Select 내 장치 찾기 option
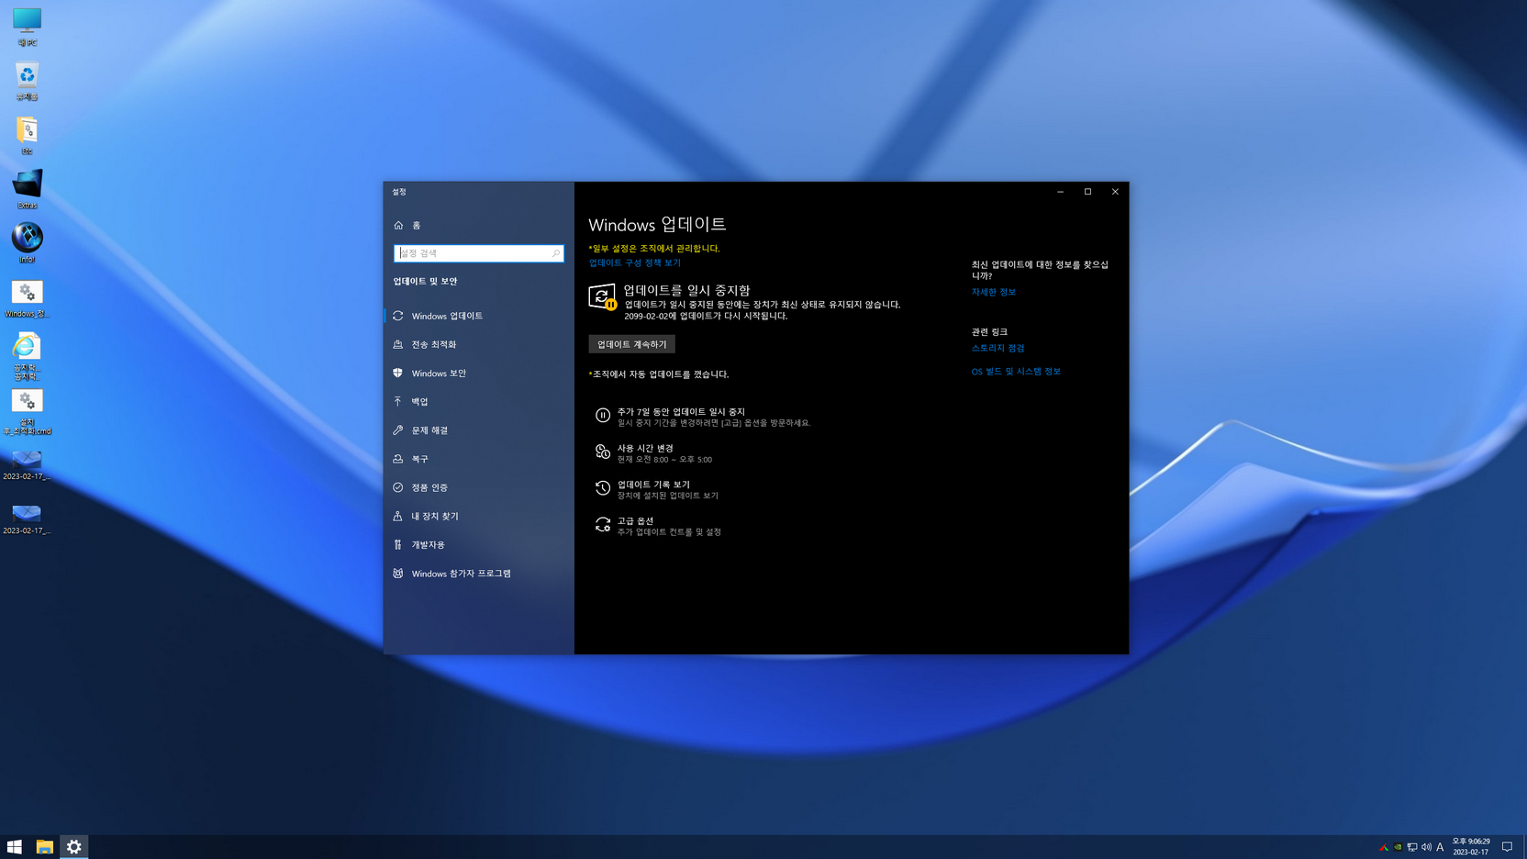Image resolution: width=1527 pixels, height=859 pixels. tap(478, 516)
